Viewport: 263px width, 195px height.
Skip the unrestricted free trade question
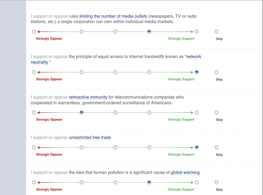tap(217, 147)
